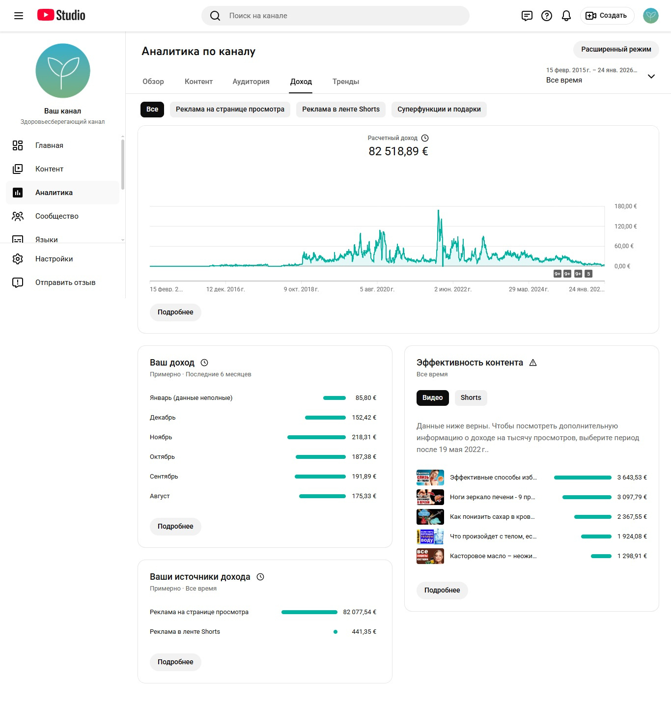This screenshot has height=706, width=671.
Task: Switch to the Обзор tab
Action: point(153,82)
